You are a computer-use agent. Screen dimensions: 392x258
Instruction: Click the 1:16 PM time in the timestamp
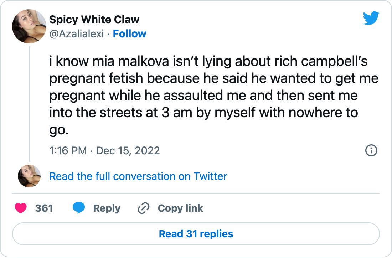point(68,151)
